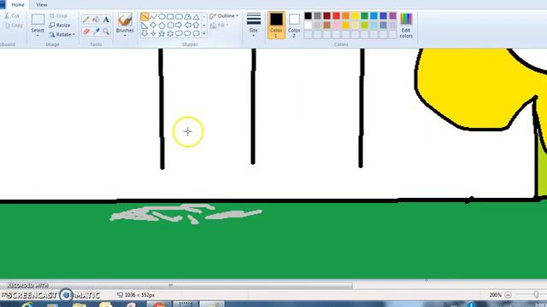This screenshot has width=547, height=307.
Task: Choose the Oval callout shape
Action: click(188, 33)
